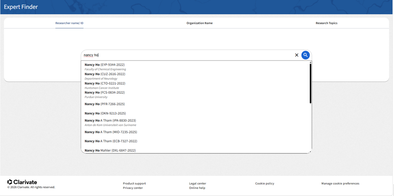Select Nancy Ho (EYP-9344-2022) suggestion
Image resolution: width=394 pixels, height=196 pixels.
click(x=104, y=65)
